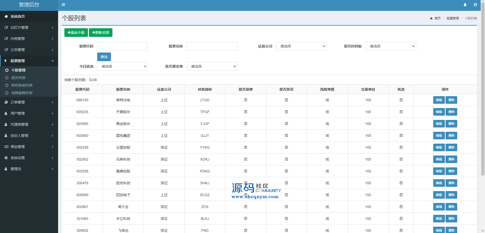Click the bolt icon beside 股票管理
This screenshot has width=485, height=233.
[x=6, y=61]
